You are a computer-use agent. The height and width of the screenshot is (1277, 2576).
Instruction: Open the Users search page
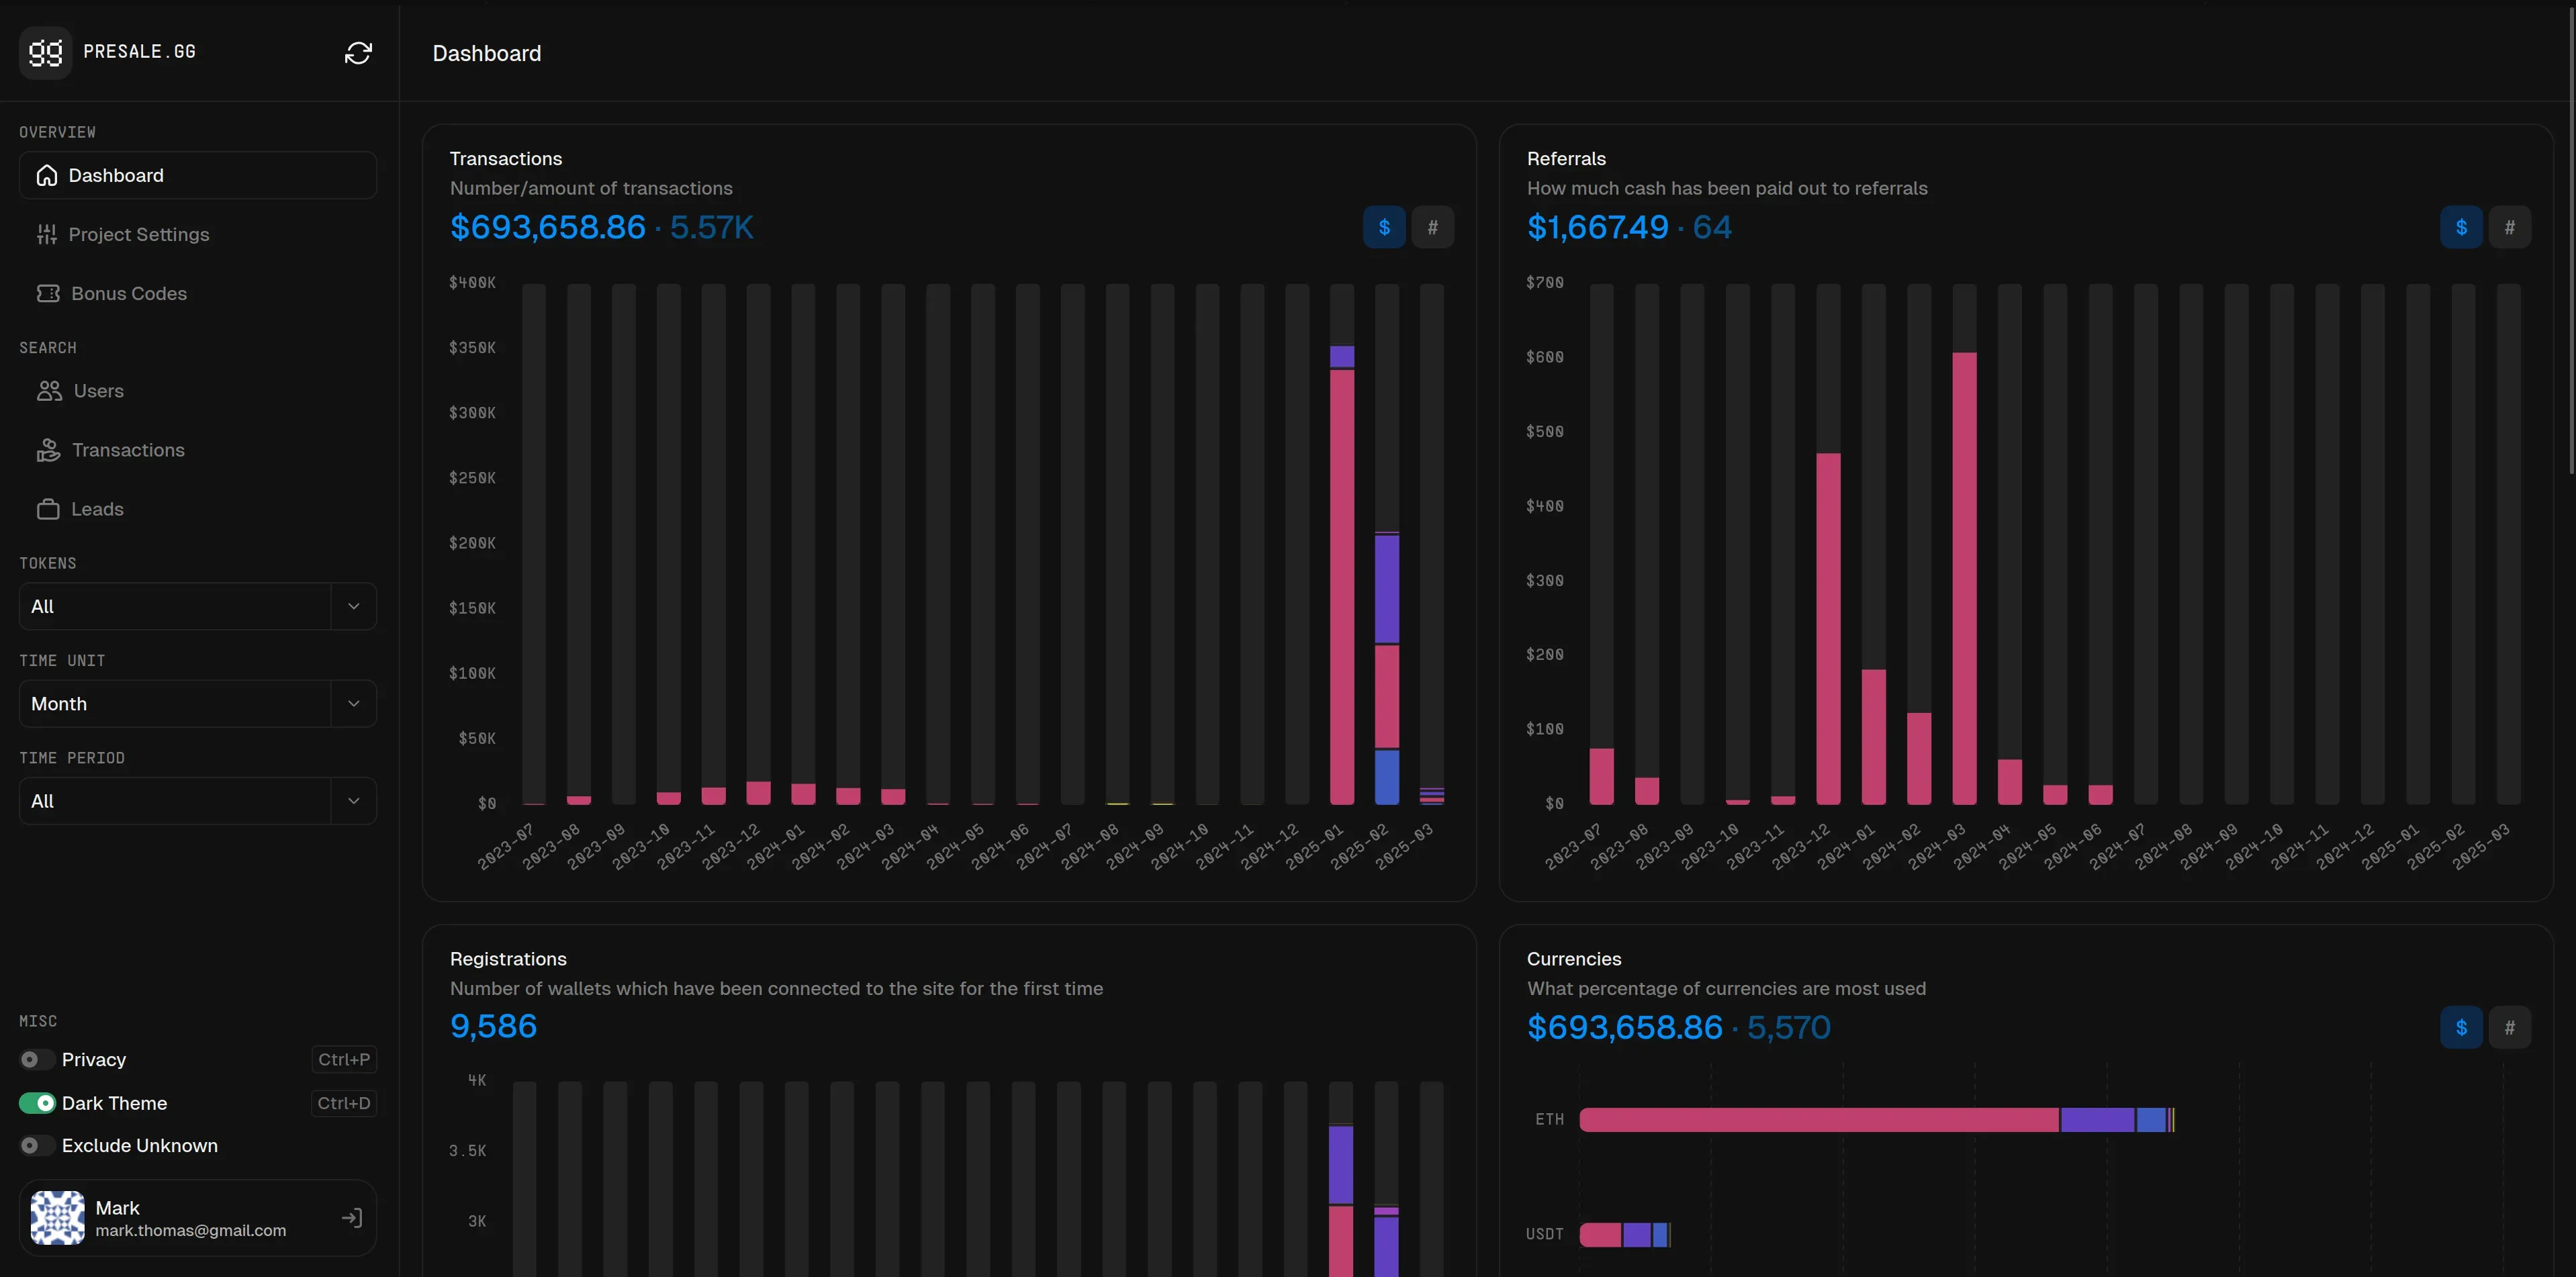point(98,391)
